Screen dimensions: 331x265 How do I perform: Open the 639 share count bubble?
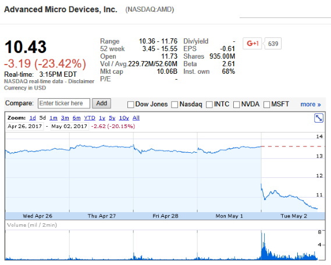(x=273, y=44)
